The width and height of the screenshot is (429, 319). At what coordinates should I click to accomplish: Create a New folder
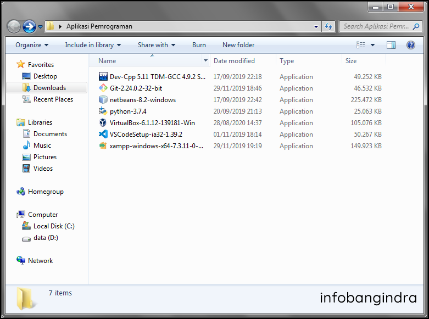[x=238, y=45]
